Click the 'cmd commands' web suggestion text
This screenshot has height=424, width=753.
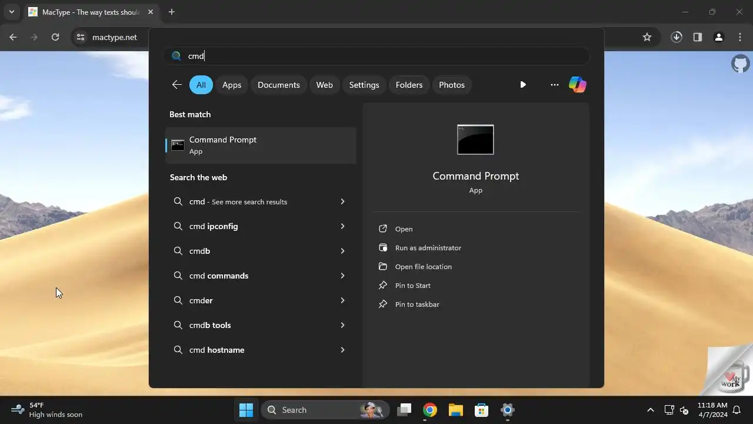pos(219,276)
